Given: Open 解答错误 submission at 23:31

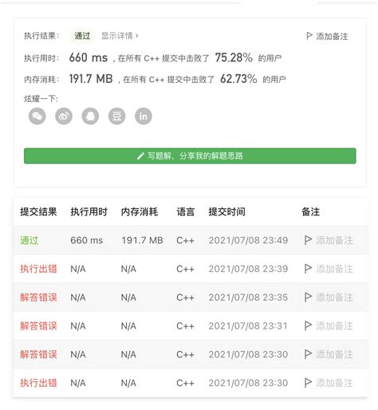Looking at the screenshot, I should (x=38, y=325).
